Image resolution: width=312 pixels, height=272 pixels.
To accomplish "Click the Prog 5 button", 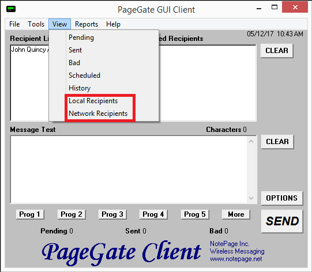I will (195, 214).
